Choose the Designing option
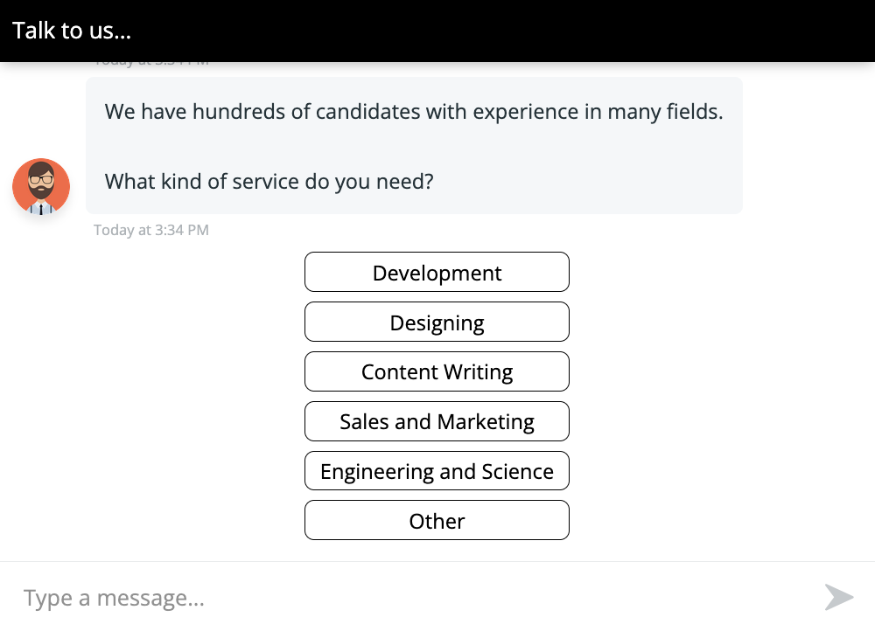Viewport: 875px width, 631px height. (x=437, y=322)
